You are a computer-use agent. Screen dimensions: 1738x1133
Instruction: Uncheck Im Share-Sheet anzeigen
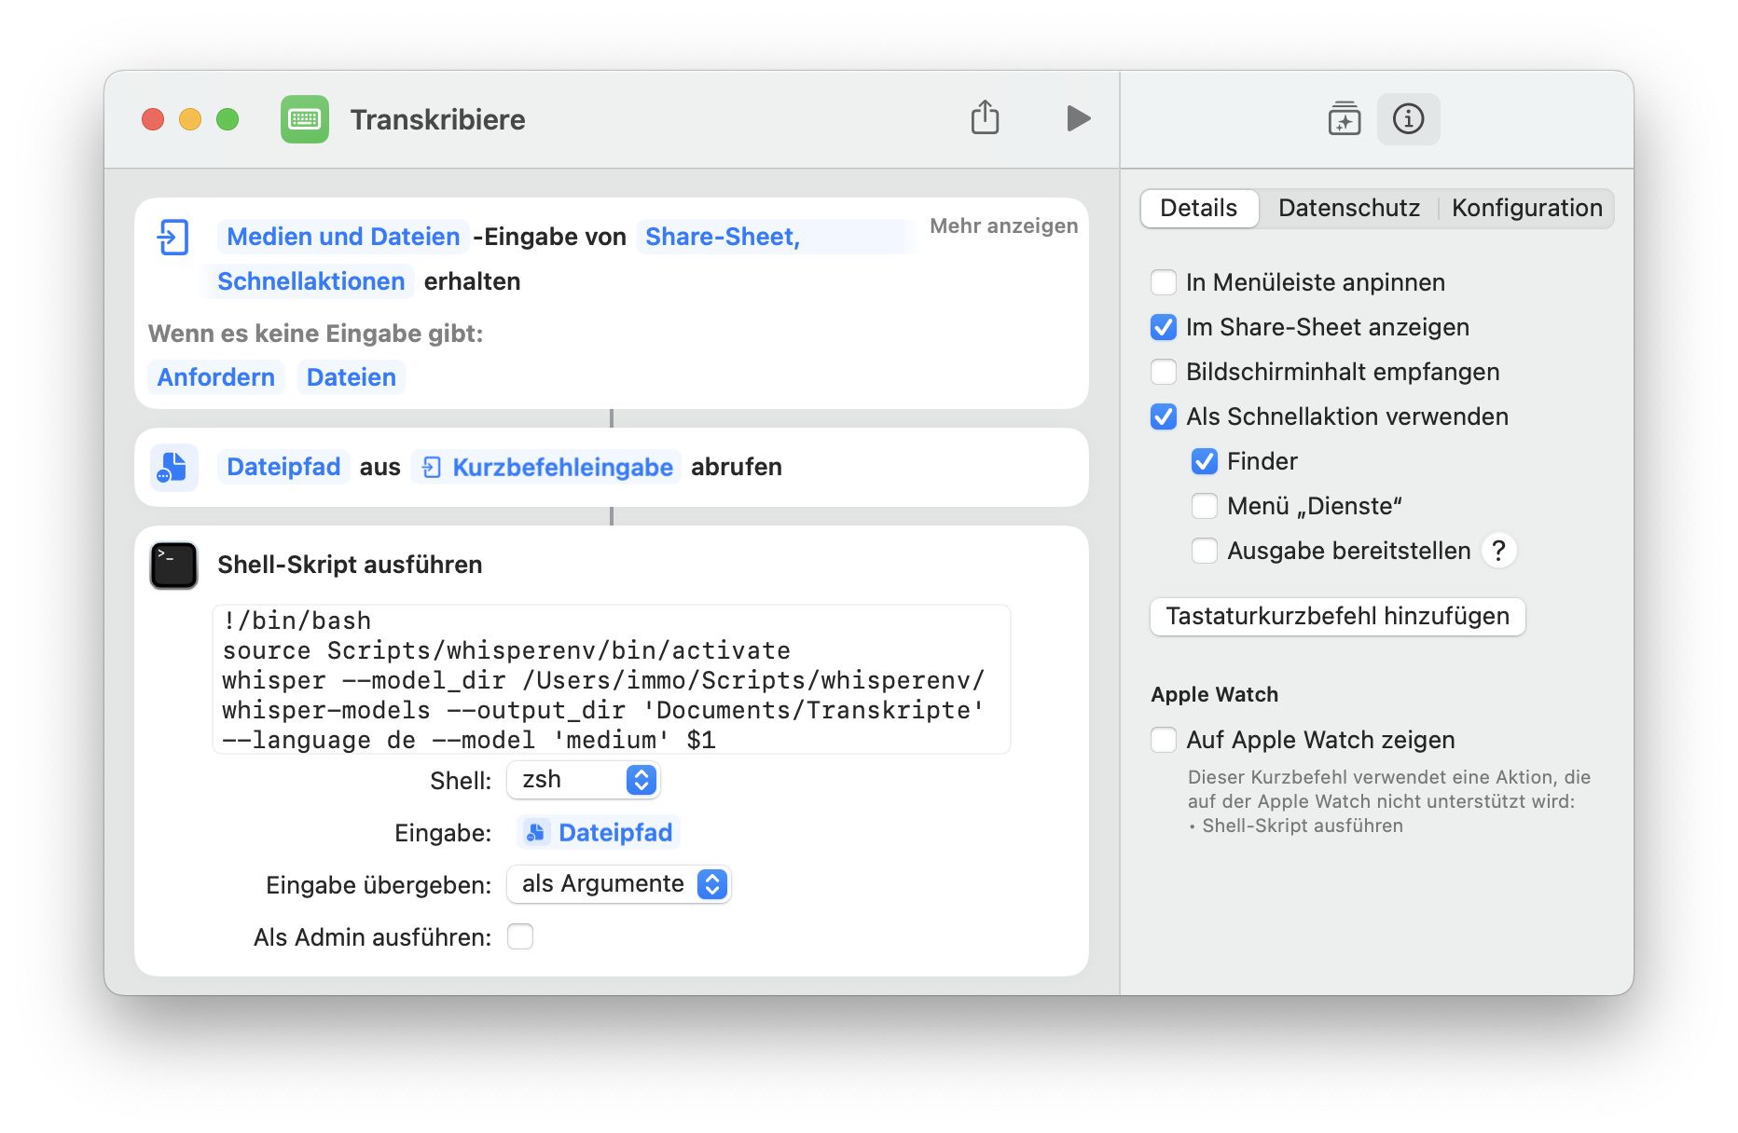tap(1164, 327)
